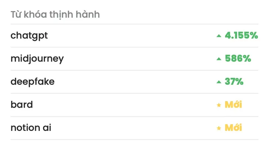The image size is (270, 149).
Task: Click the green up arrow beside 37%
Action: click(x=219, y=82)
